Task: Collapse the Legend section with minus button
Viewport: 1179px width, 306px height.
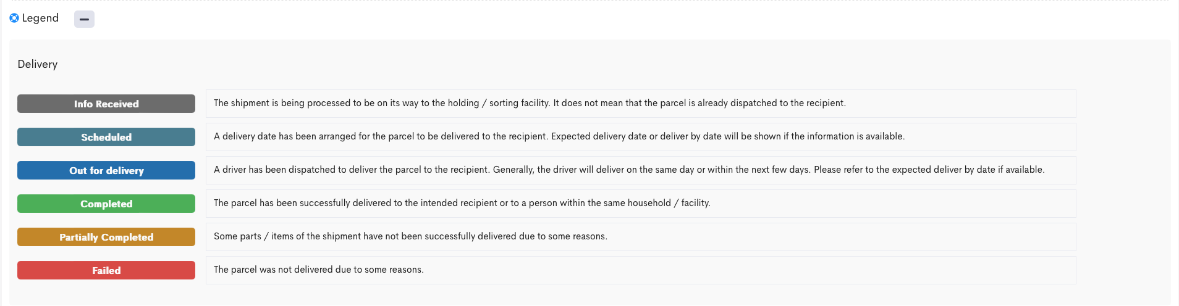Action: tap(84, 19)
